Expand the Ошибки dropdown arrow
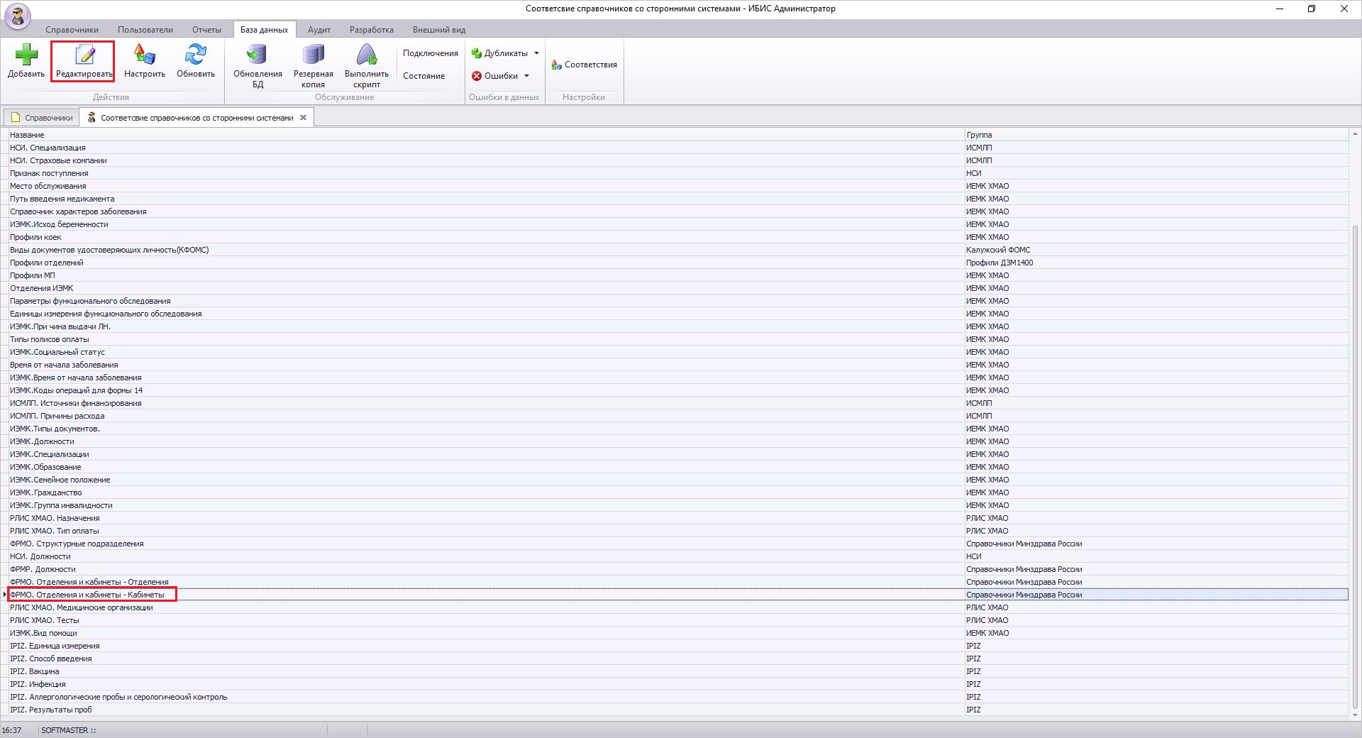 (x=526, y=76)
